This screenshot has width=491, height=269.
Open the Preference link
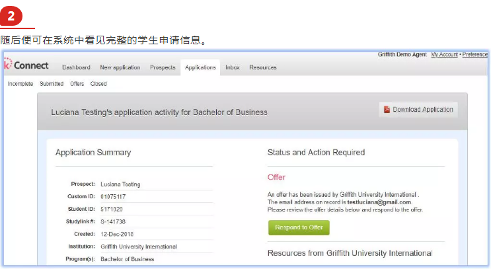475,54
